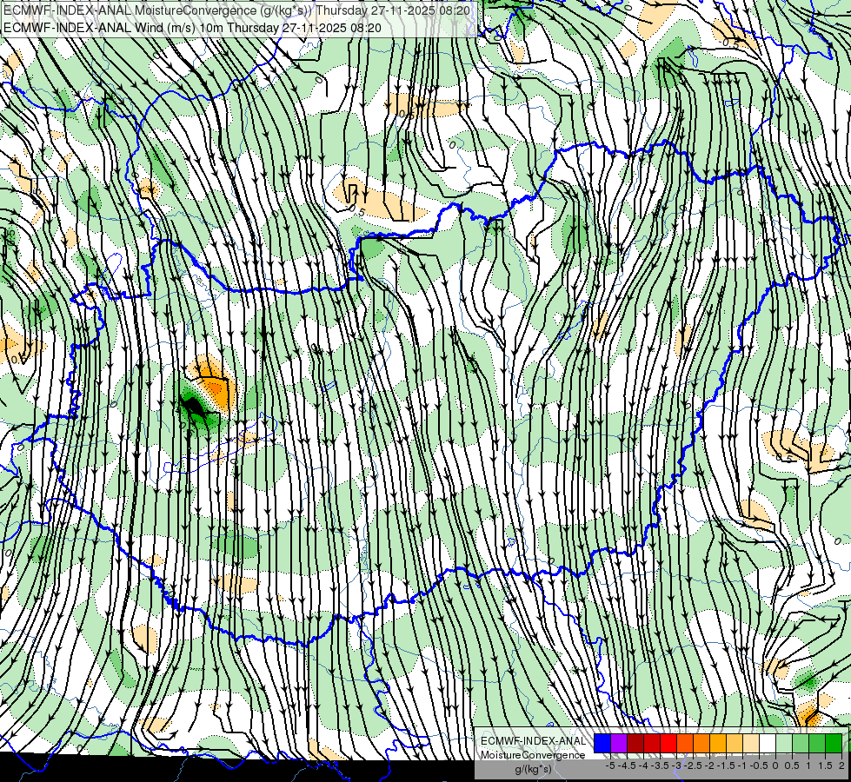Select the dark red swatch between -4.5 and -4

635,744
